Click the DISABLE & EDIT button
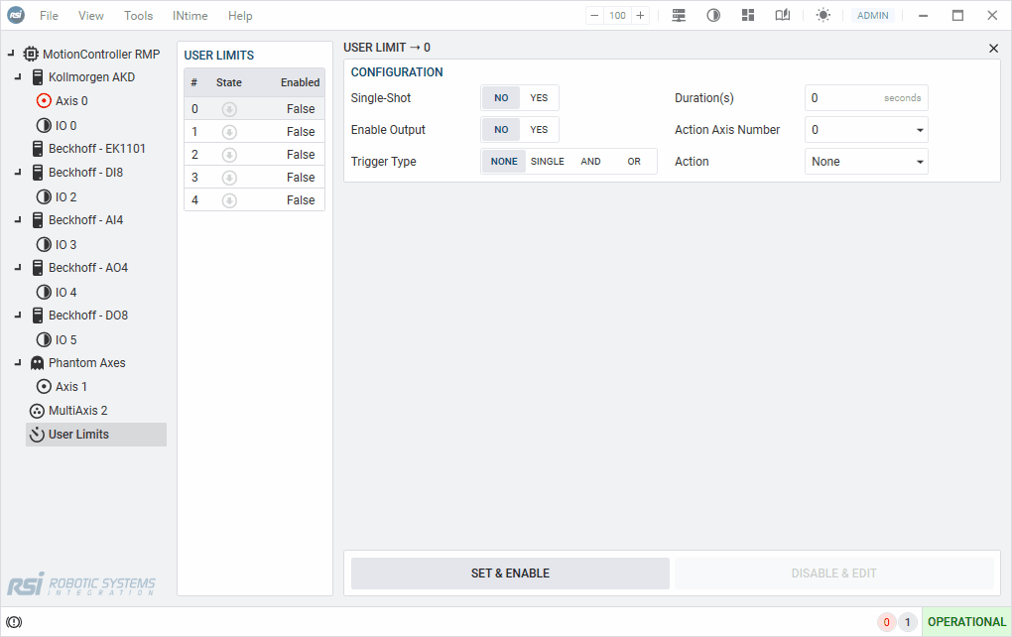This screenshot has width=1012, height=637. pos(833,573)
